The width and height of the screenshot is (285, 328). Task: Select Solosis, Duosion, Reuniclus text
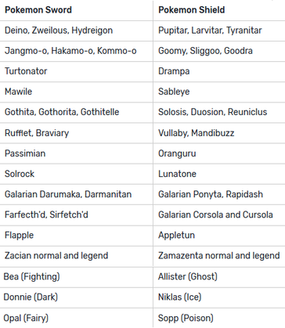pos(213,112)
